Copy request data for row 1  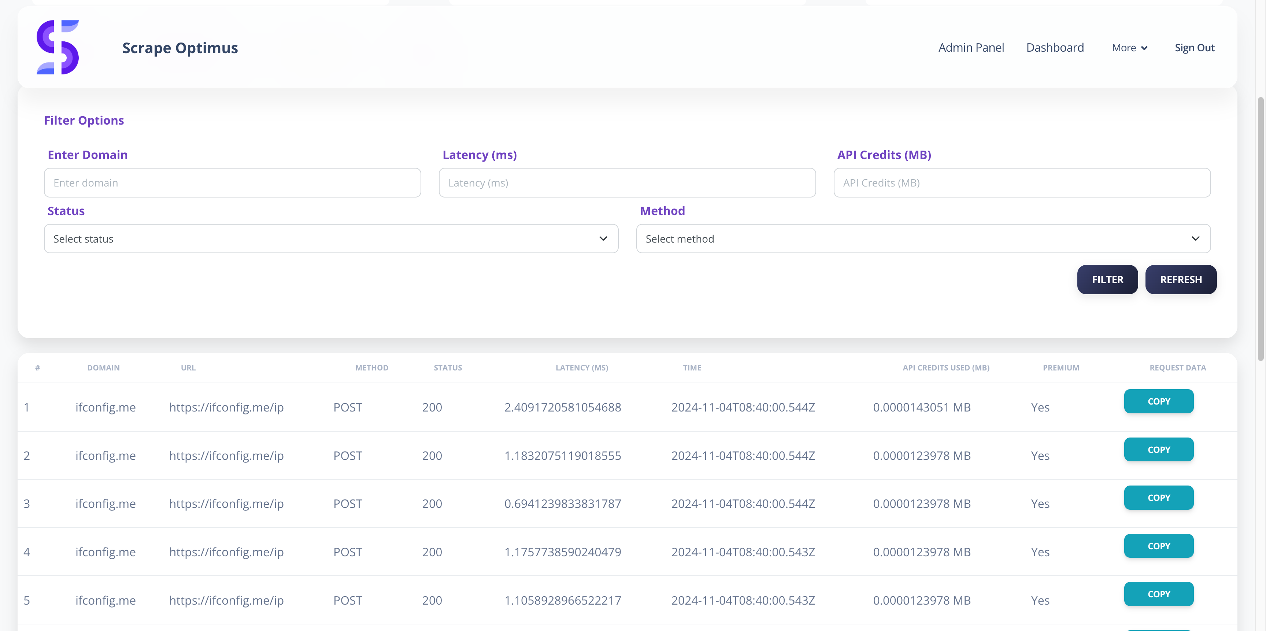[1158, 402]
